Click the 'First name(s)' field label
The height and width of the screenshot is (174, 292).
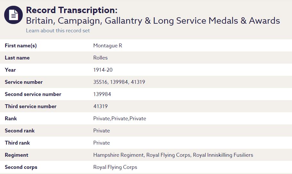[x=21, y=46]
